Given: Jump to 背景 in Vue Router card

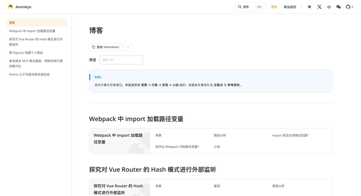Looking at the screenshot, I should [x=158, y=186].
